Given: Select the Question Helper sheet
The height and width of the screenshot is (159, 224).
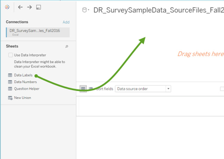Looking at the screenshot, I should (x=27, y=89).
